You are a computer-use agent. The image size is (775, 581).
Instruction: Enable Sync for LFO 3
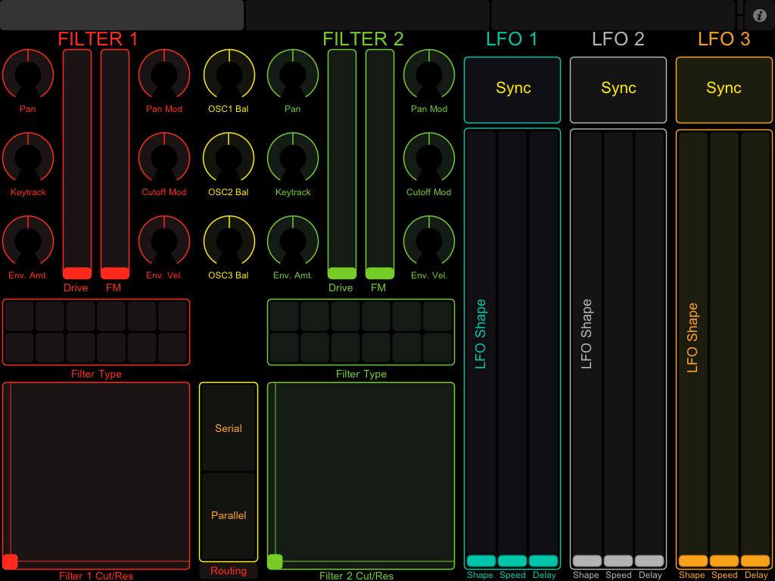point(724,89)
